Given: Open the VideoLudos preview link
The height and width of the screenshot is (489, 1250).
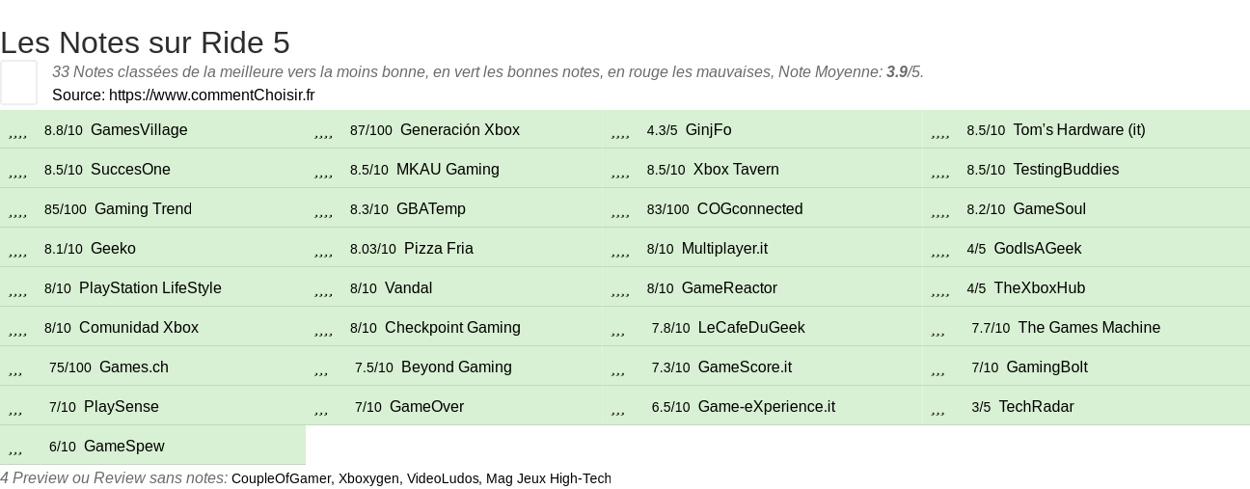Looking at the screenshot, I should (443, 478).
